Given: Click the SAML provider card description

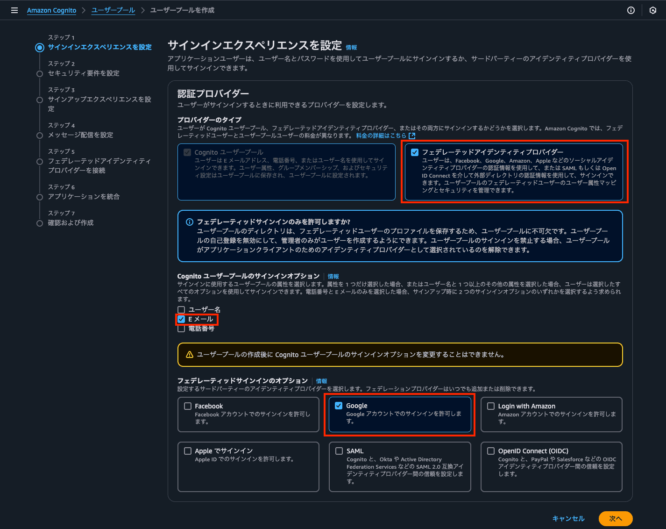Looking at the screenshot, I should click(405, 470).
